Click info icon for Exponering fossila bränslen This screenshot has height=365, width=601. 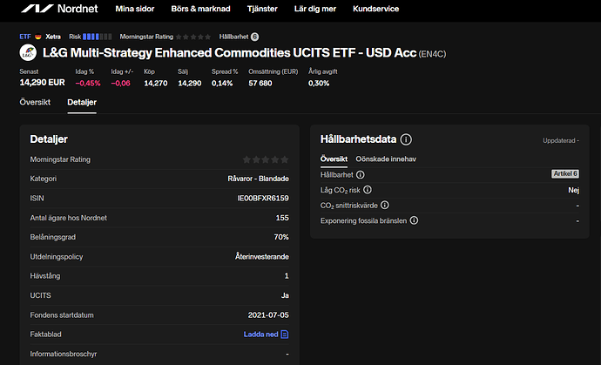point(414,221)
